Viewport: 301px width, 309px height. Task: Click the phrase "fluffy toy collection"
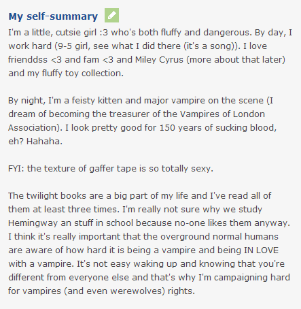click(x=83, y=74)
